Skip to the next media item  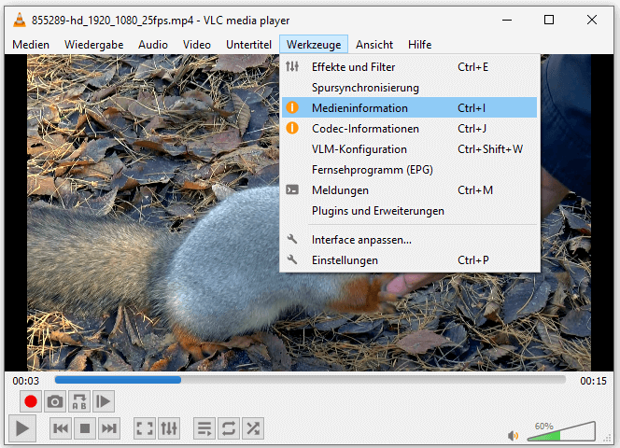coord(108,428)
